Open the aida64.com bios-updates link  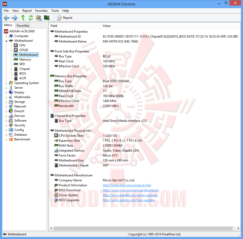pyautogui.click(x=129, y=200)
